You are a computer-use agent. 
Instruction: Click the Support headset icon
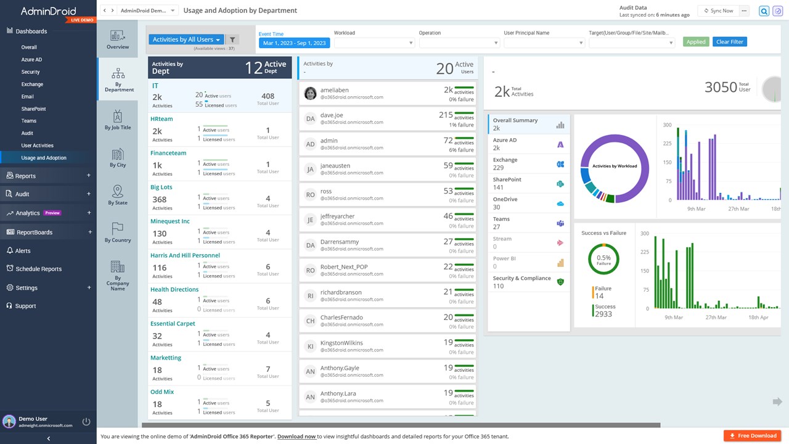click(x=9, y=306)
